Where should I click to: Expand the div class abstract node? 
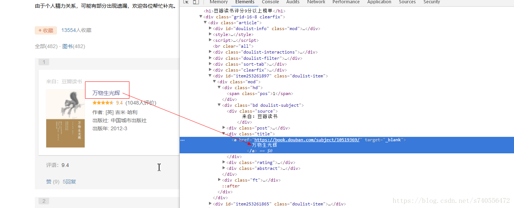tap(224, 168)
